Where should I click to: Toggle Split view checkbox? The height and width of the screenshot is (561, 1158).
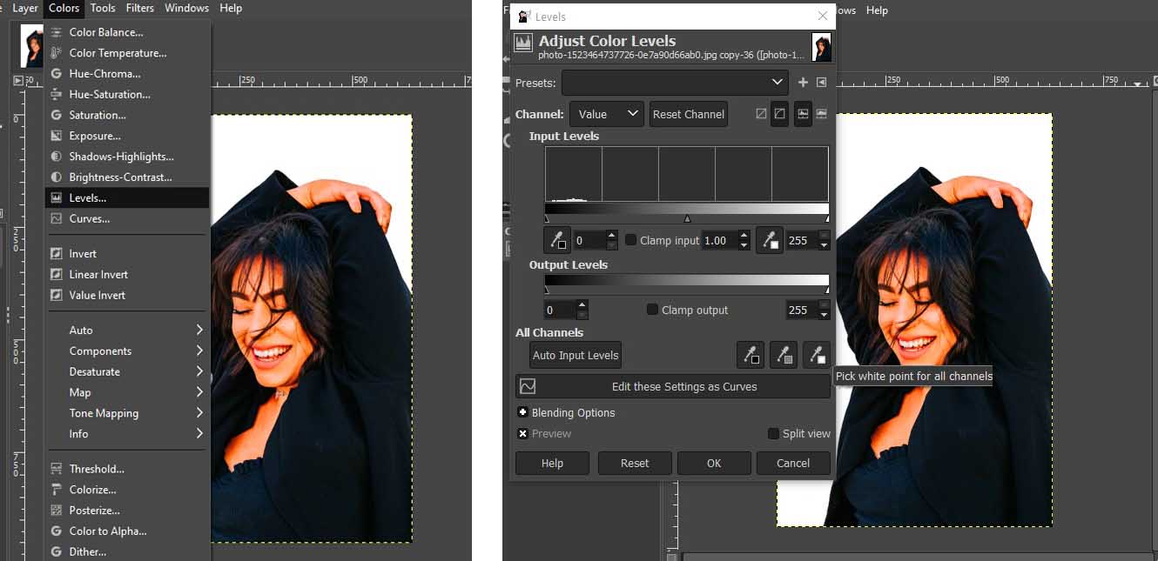pos(773,434)
